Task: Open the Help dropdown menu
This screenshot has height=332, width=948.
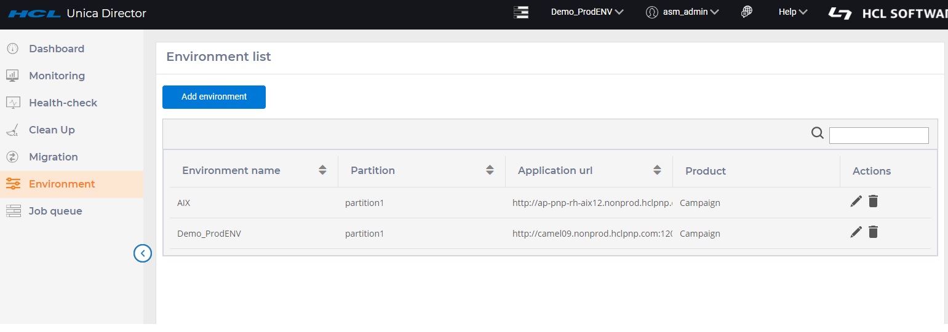Action: click(792, 12)
